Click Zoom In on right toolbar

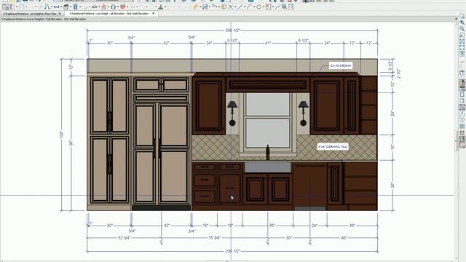click(x=462, y=23)
